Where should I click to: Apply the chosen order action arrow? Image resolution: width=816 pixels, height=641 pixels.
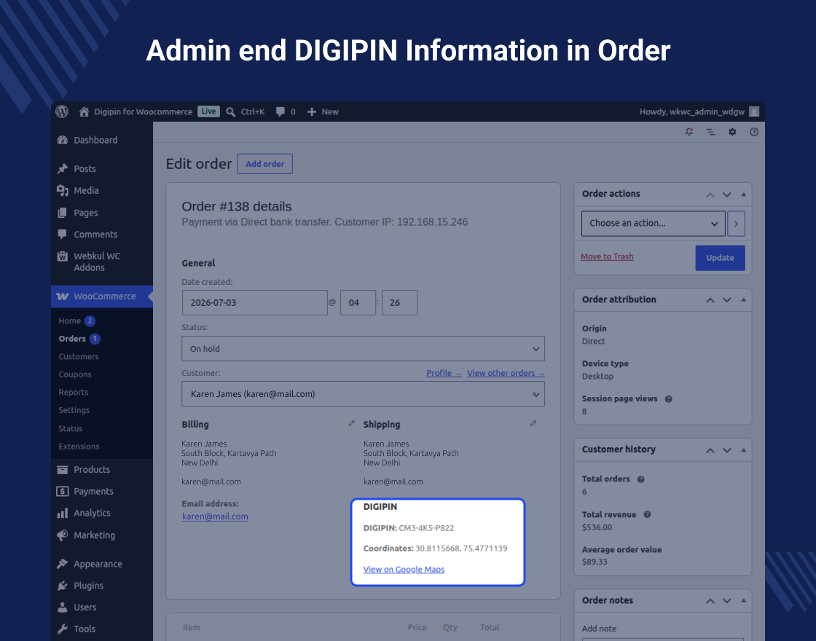736,224
